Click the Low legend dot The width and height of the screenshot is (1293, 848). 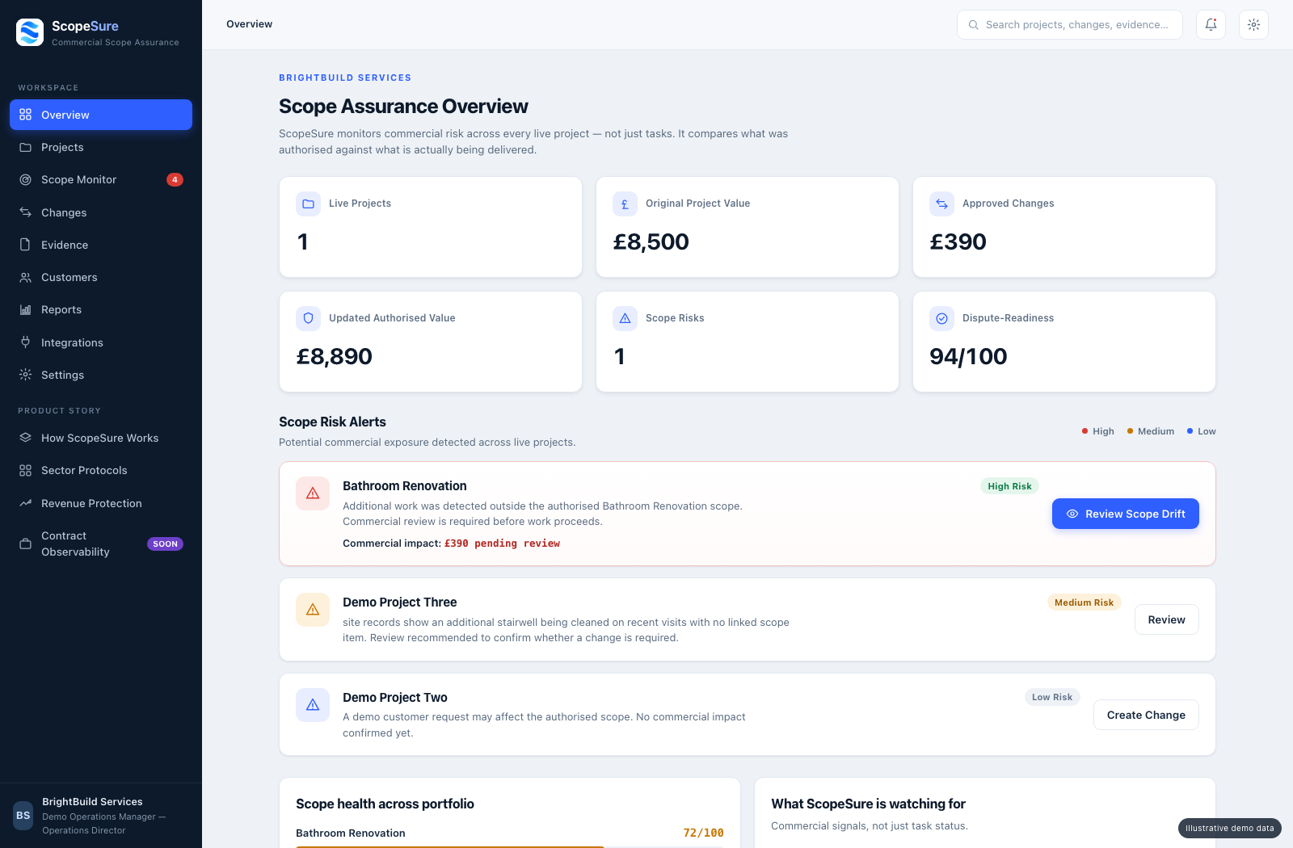pyautogui.click(x=1190, y=431)
